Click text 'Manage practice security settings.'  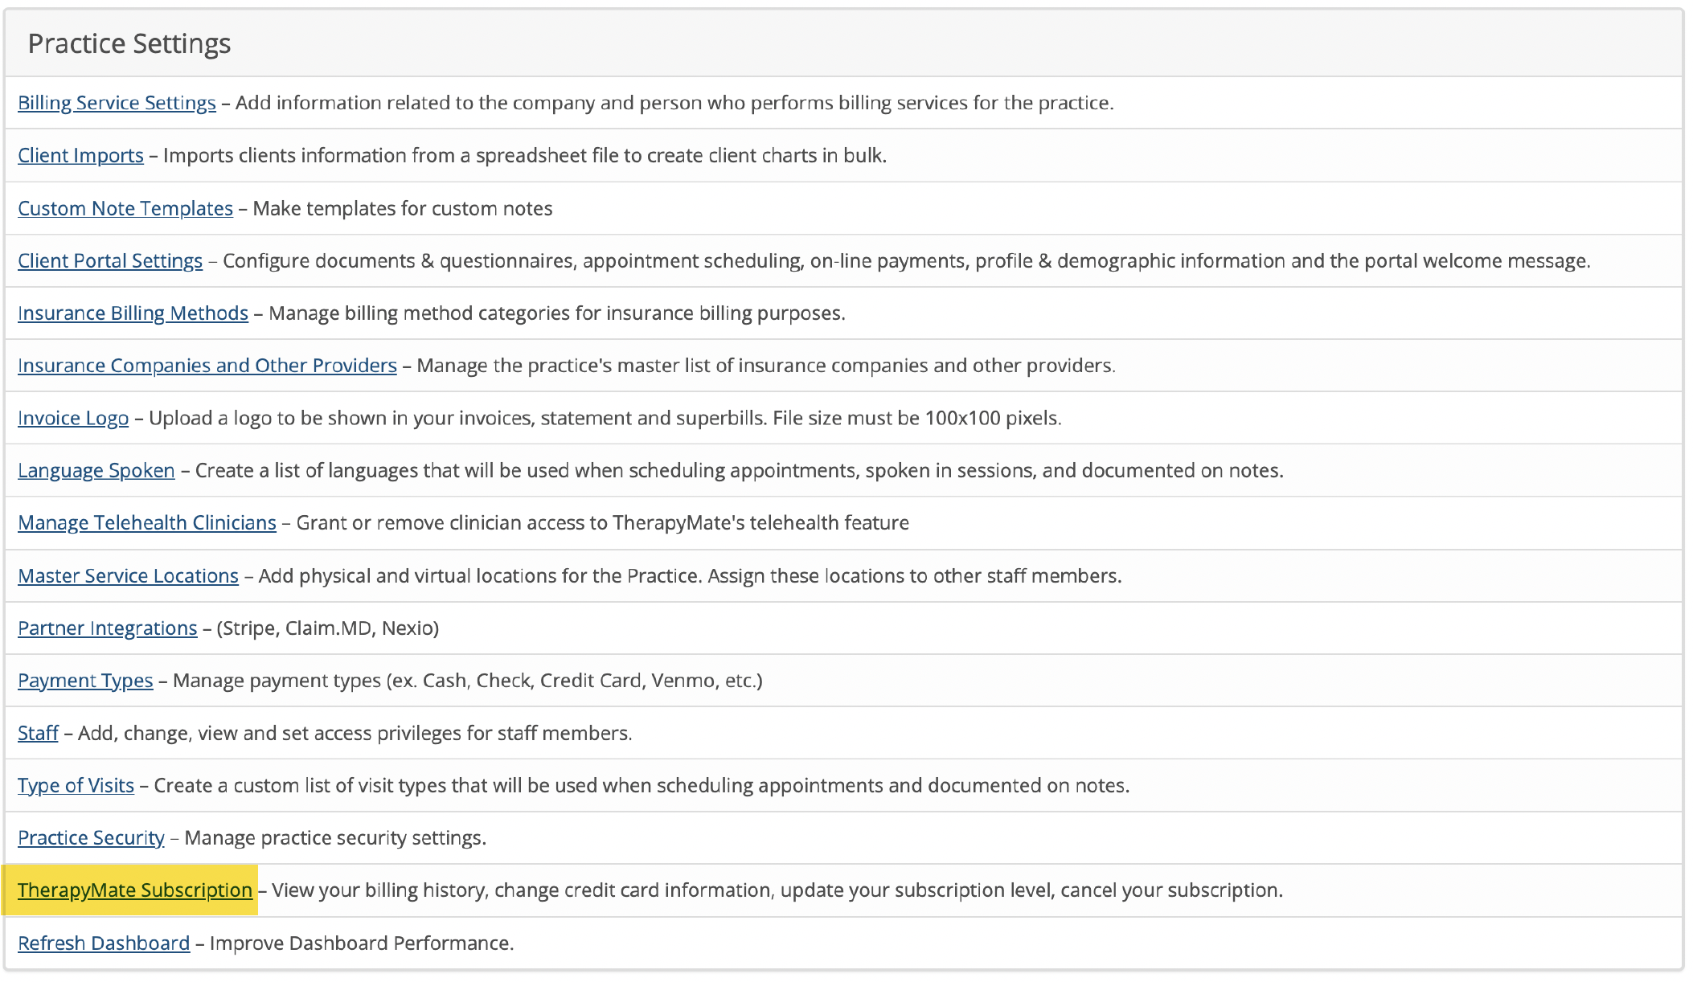coord(335,837)
